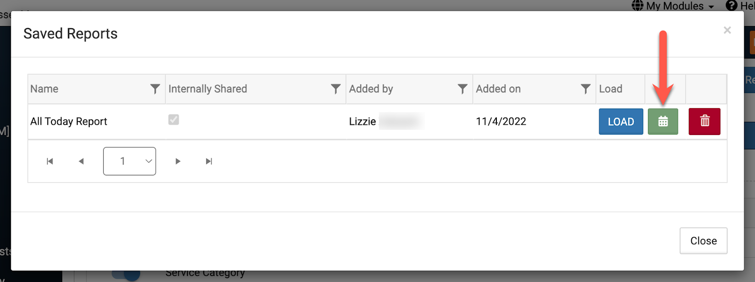Open filter on Added on column

tap(585, 89)
